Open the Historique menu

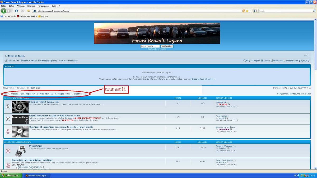coord(31,6)
